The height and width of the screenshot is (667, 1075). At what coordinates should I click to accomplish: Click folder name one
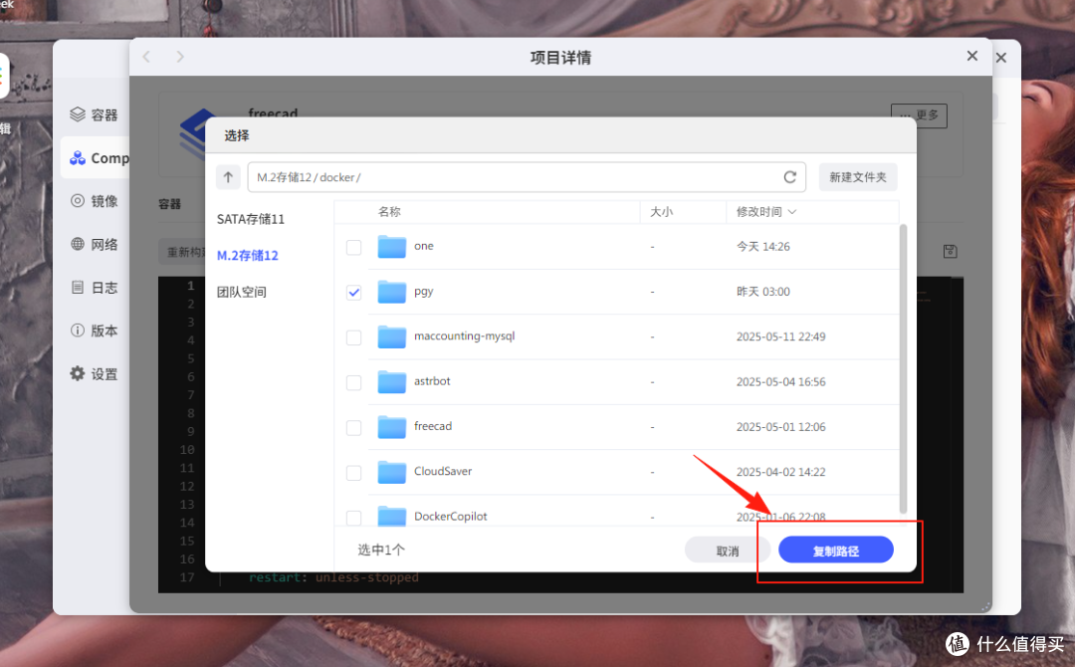pyautogui.click(x=424, y=246)
